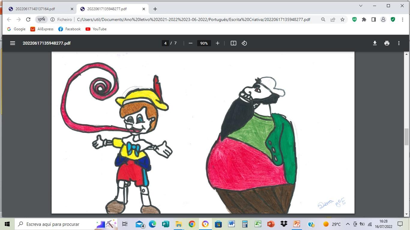Screen dimensions: 410x230
Task: Click the 90% zoom level field
Action: click(204, 43)
